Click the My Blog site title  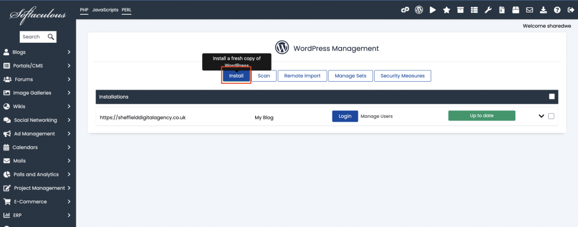[x=264, y=118]
